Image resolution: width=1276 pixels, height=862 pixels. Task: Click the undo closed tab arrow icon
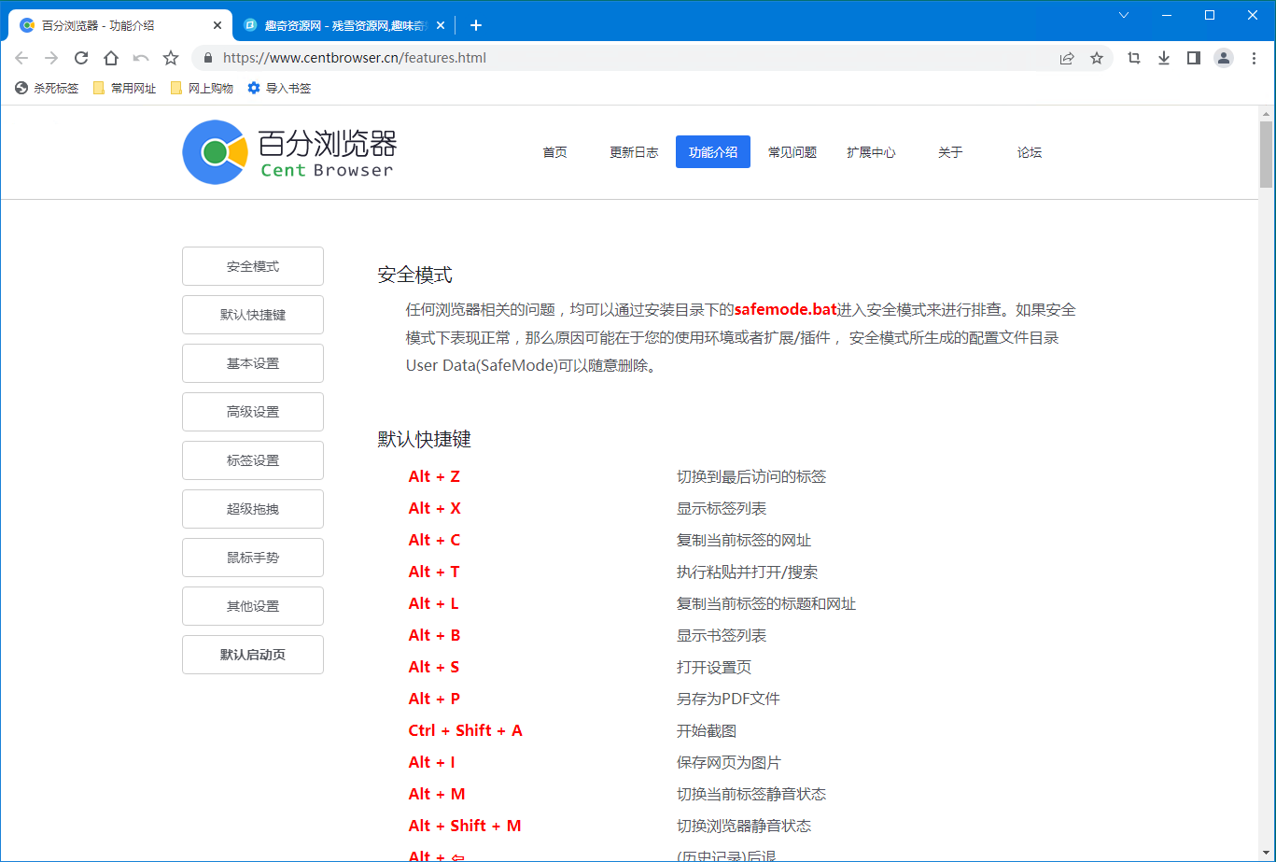tap(141, 57)
